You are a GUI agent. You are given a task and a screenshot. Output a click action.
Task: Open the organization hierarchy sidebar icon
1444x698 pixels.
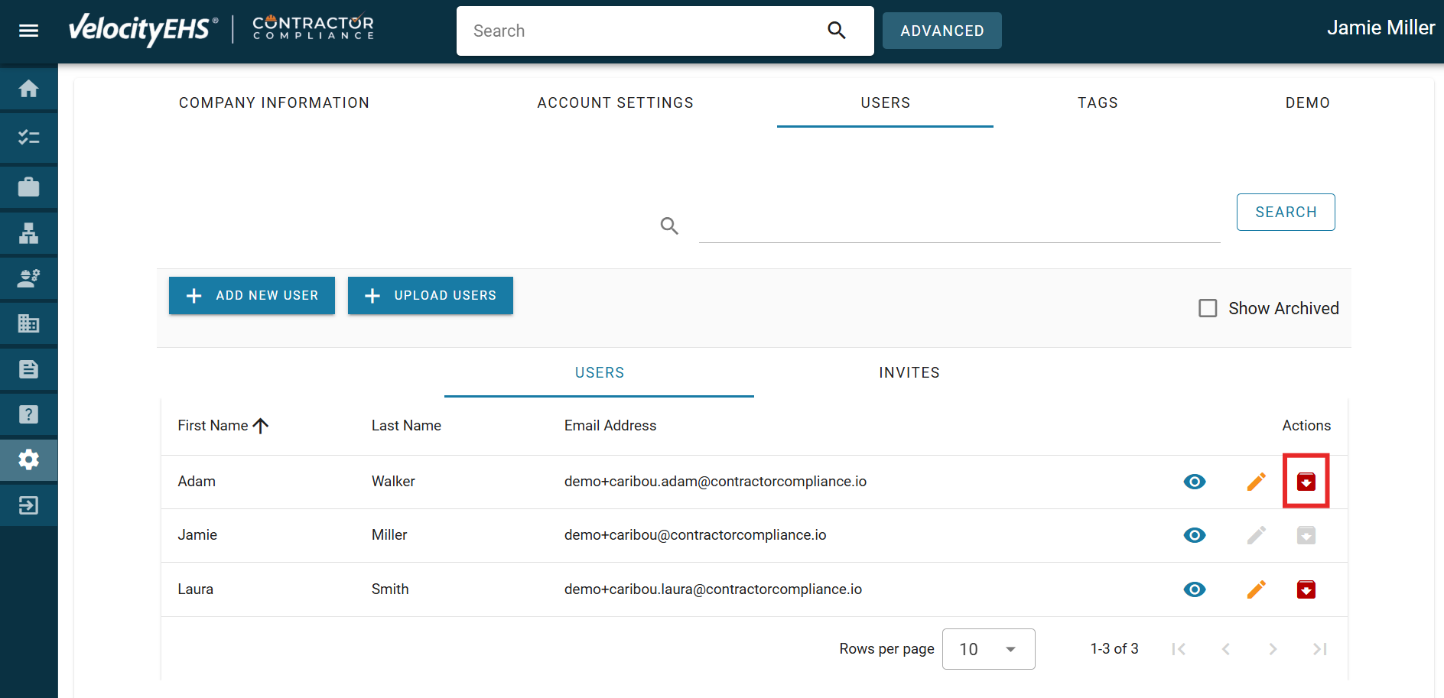pyautogui.click(x=28, y=233)
